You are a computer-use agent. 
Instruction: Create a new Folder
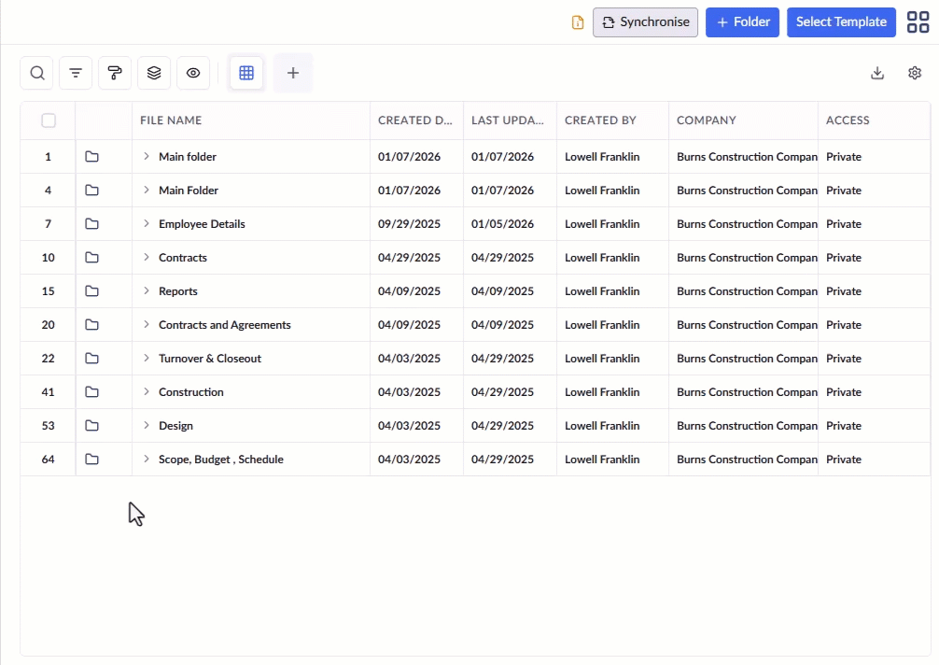(743, 22)
